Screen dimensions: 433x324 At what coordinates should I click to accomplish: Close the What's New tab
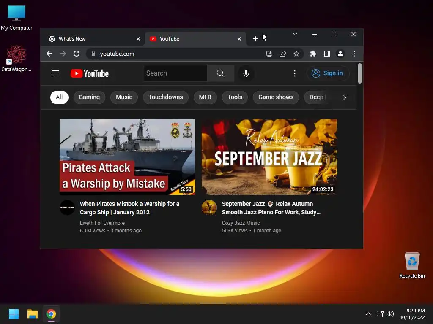click(x=138, y=39)
